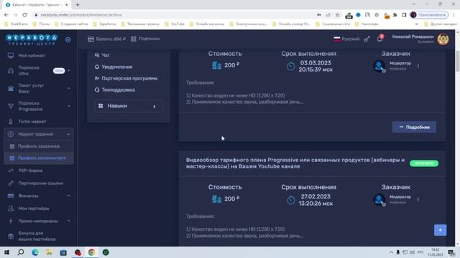Click the link icon in header
460x258 pixels.
(x=367, y=39)
